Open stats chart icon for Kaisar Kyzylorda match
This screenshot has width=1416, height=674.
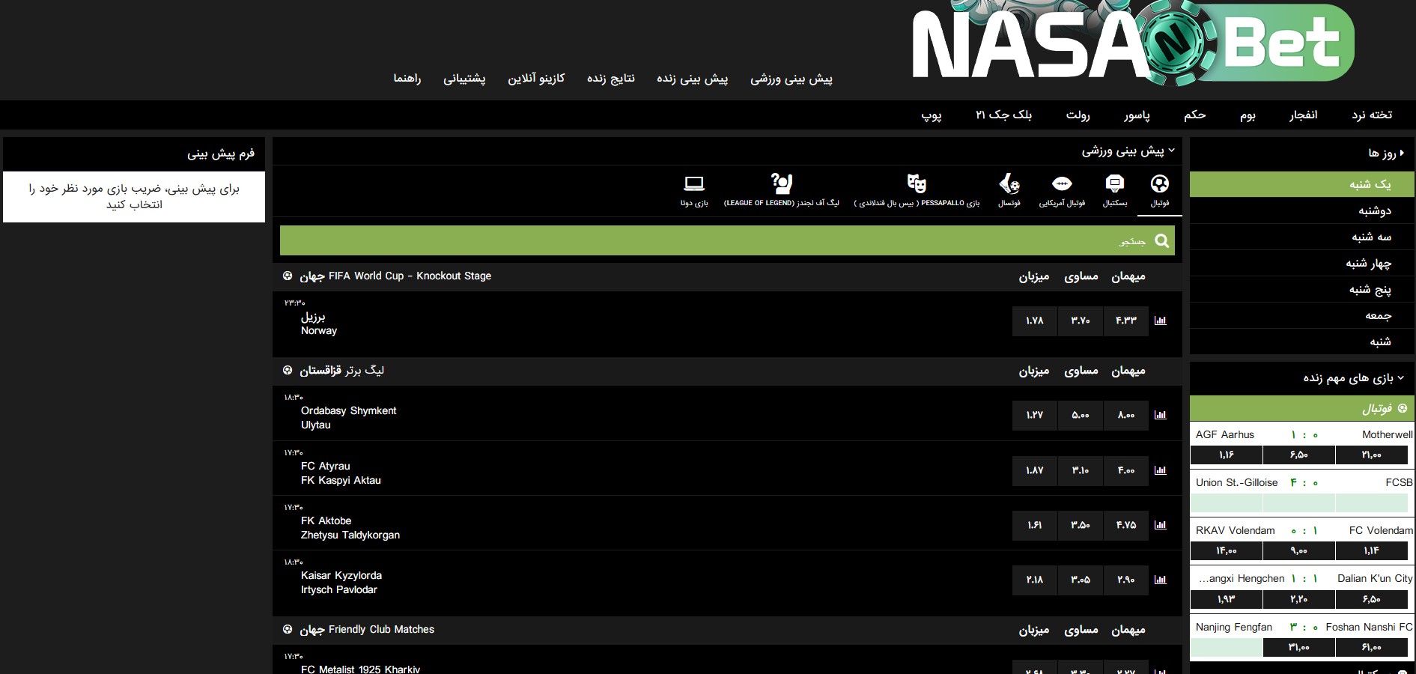click(1160, 580)
